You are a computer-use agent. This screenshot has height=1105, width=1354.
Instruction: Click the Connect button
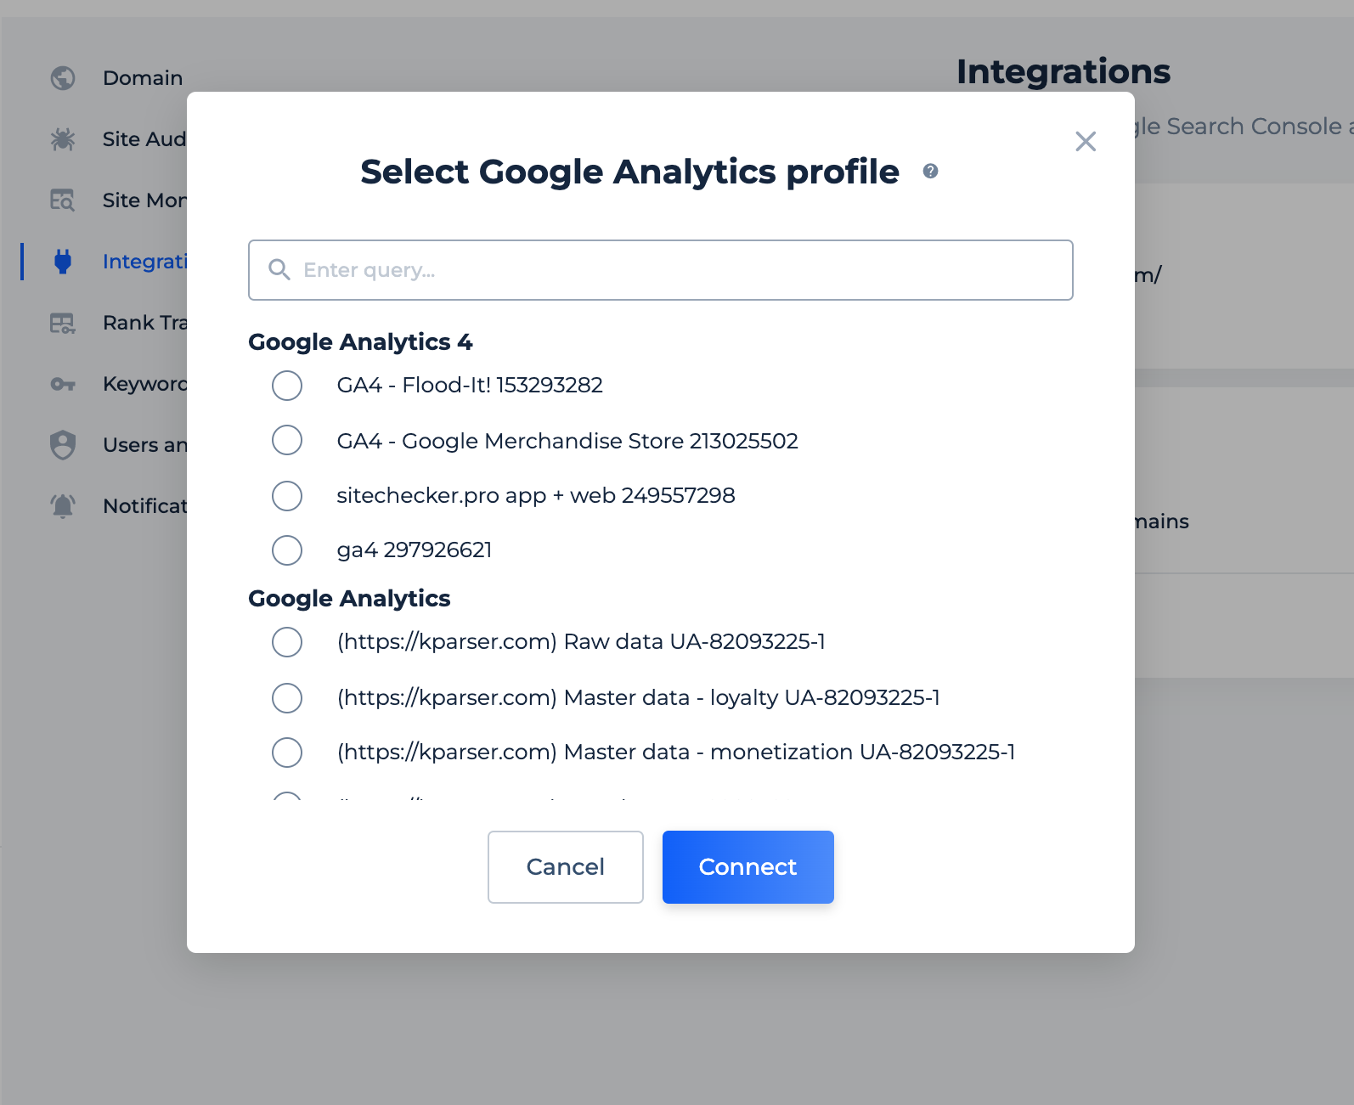748,867
